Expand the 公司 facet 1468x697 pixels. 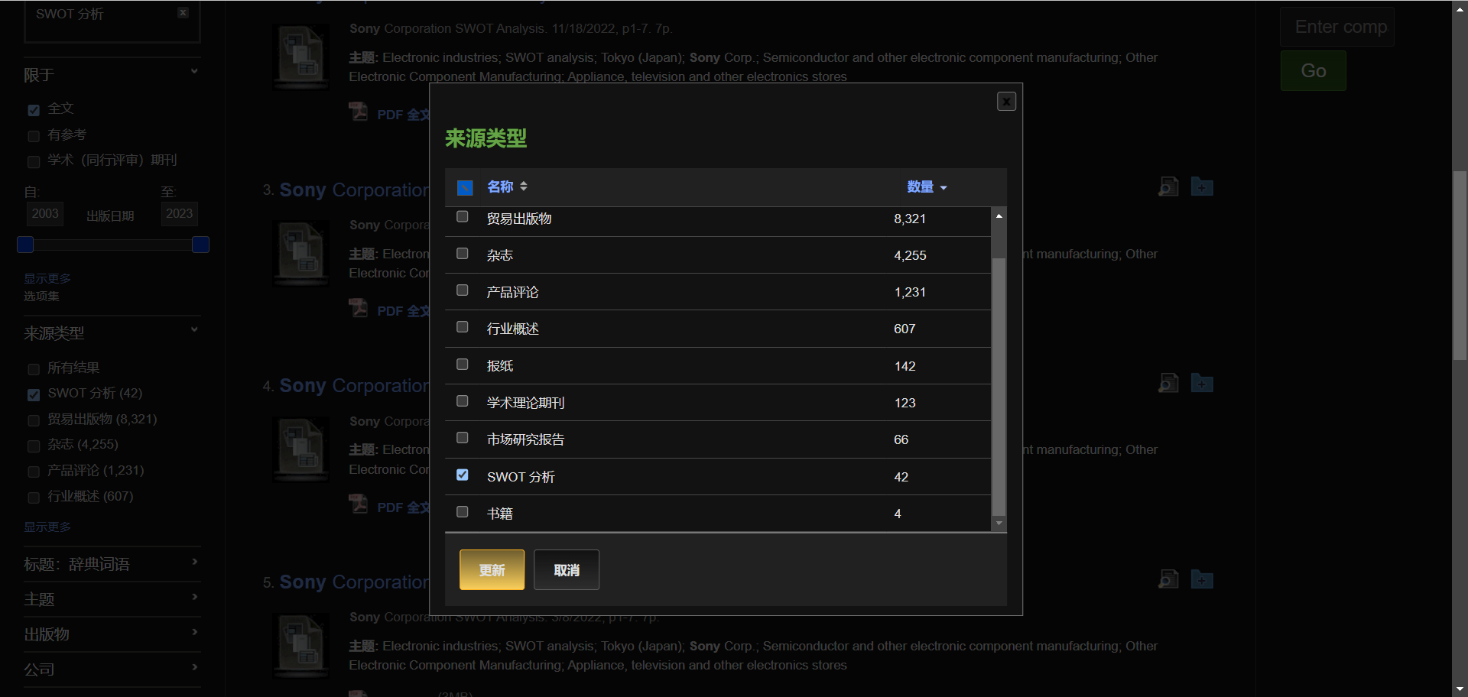(x=112, y=669)
